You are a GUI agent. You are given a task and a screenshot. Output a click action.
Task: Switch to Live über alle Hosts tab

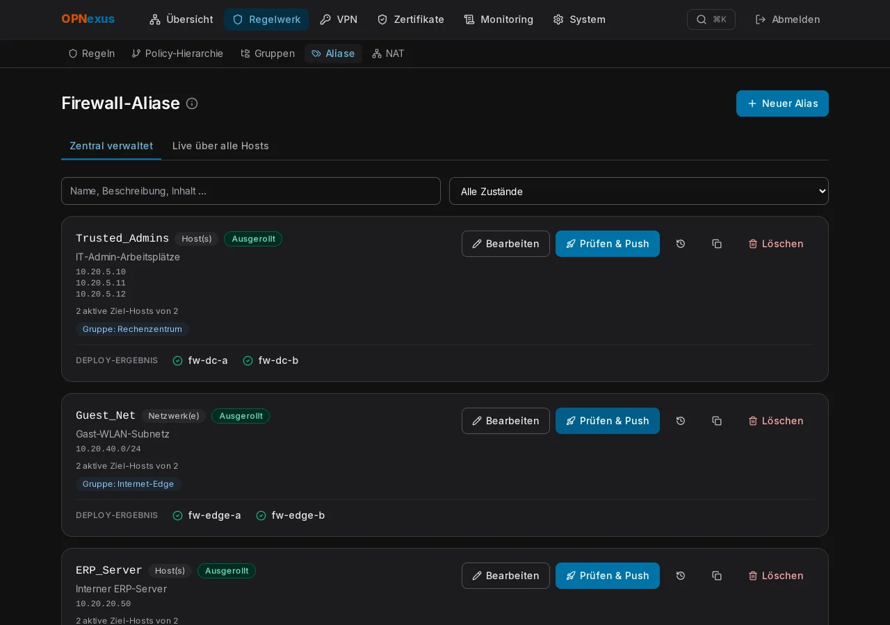[x=220, y=146]
